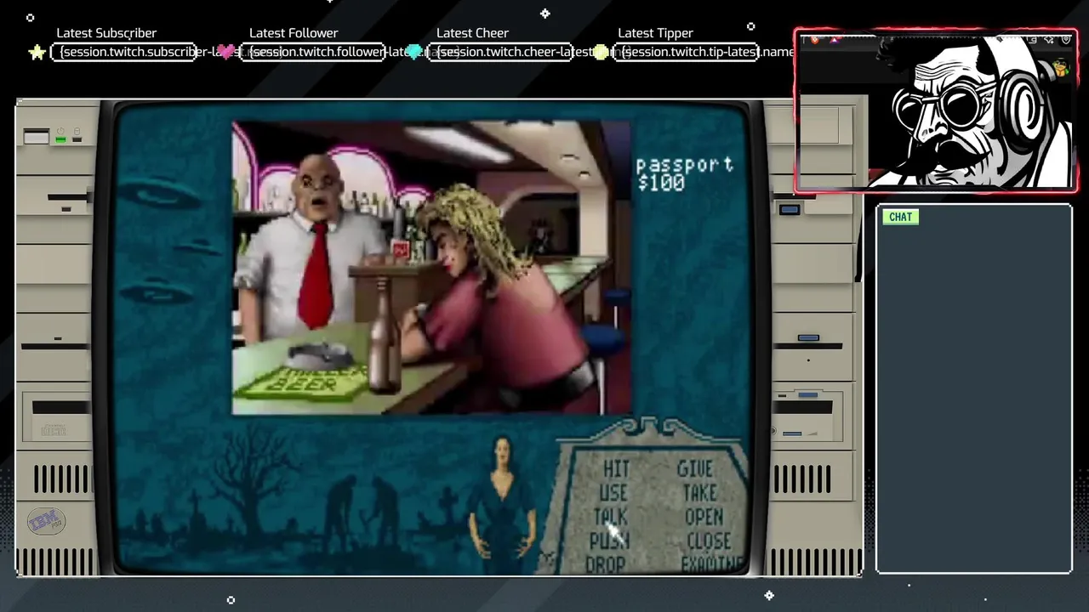Click the yellow star subscriber icon
Viewport: 1089px width, 612px height.
[37, 53]
